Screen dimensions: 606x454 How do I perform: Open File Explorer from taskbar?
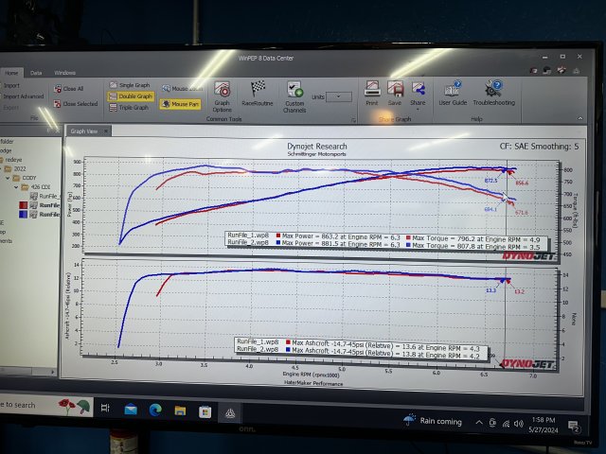180,410
